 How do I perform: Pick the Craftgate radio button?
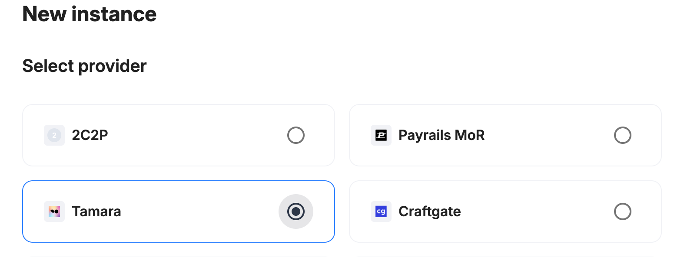(623, 211)
